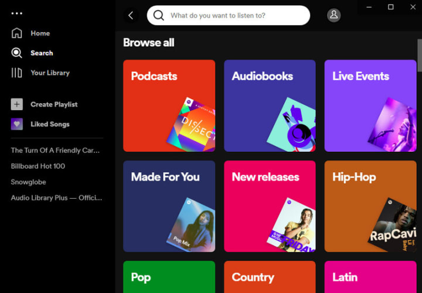The image size is (422, 293).
Task: Open the user profile avatar
Action: click(x=333, y=15)
